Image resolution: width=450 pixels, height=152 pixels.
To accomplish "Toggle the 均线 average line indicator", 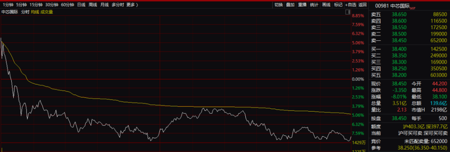I will tap(35, 12).
